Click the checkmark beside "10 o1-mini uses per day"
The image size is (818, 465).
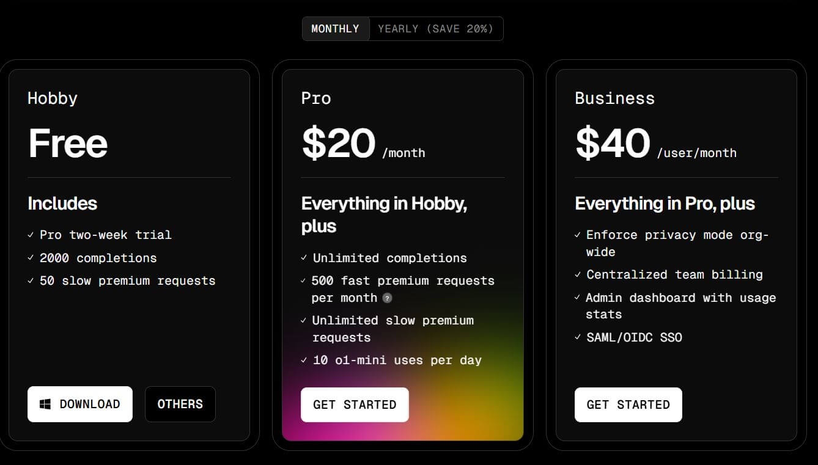304,360
